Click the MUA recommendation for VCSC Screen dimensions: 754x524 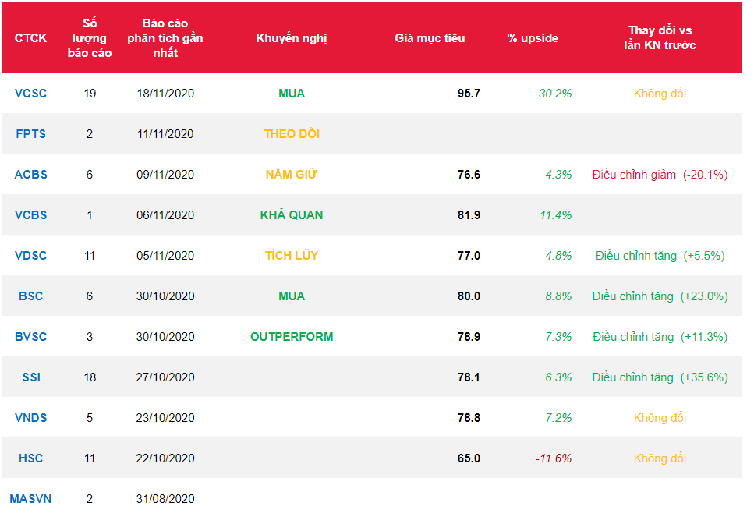pyautogui.click(x=291, y=94)
